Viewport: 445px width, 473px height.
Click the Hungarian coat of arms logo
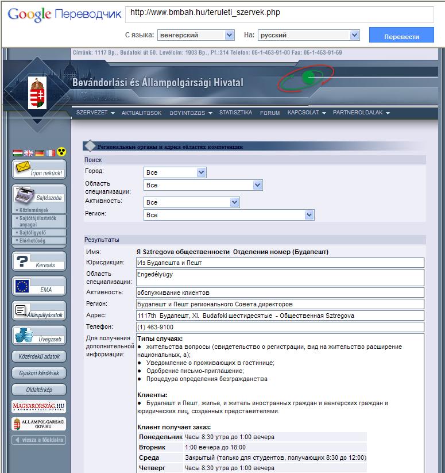(37, 93)
